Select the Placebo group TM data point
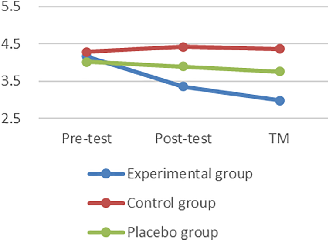The image size is (329, 241). 279,71
